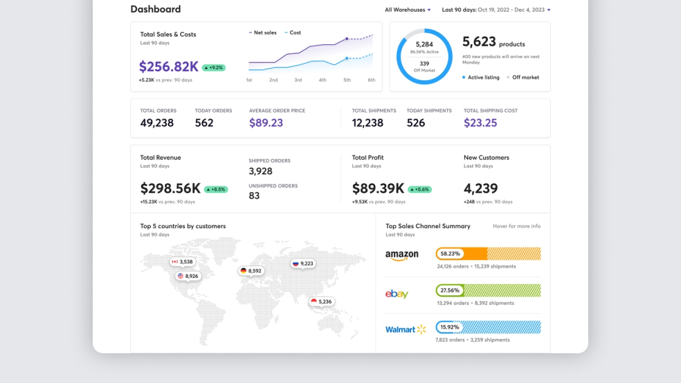This screenshot has height=383, width=681.
Task: Toggle the Cost legend series
Action: [292, 32]
